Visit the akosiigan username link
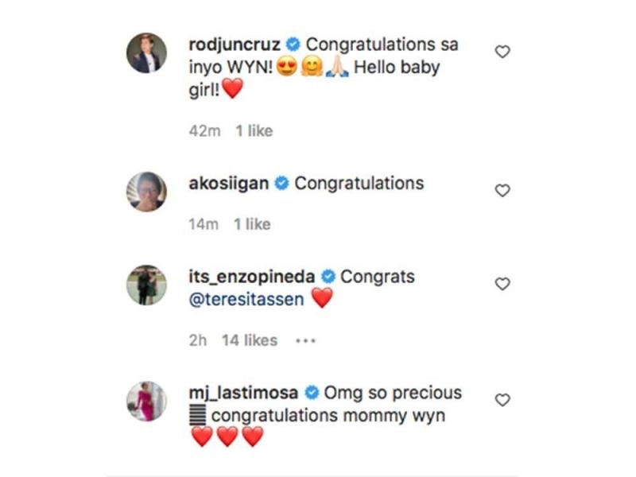636x477 pixels. click(x=229, y=184)
